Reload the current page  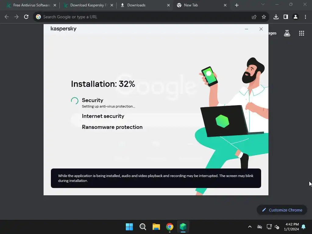26,17
